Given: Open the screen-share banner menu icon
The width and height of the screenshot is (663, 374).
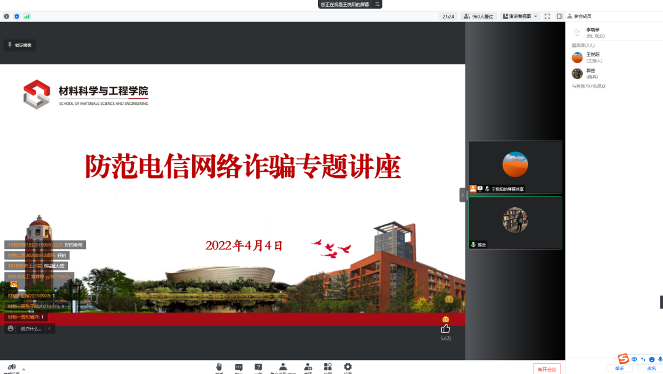Looking at the screenshot, I should point(378,4).
